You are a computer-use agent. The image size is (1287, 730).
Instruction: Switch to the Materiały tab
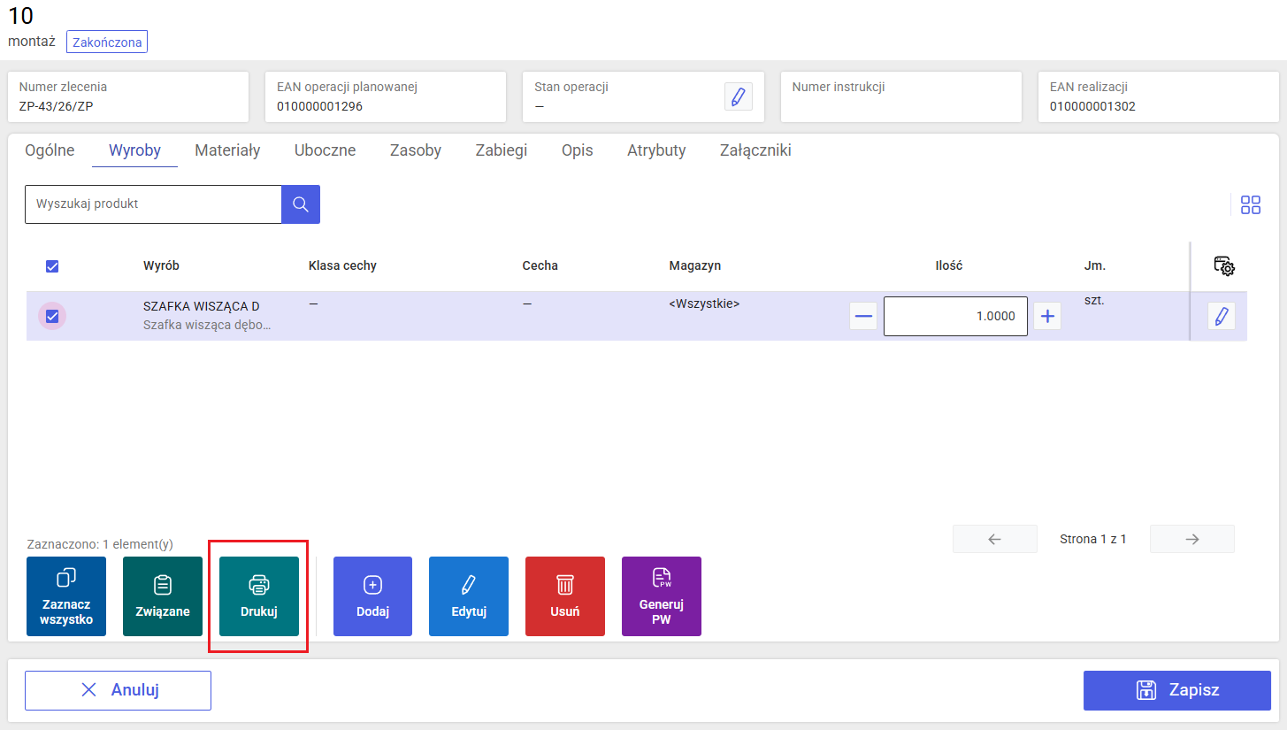click(x=227, y=150)
